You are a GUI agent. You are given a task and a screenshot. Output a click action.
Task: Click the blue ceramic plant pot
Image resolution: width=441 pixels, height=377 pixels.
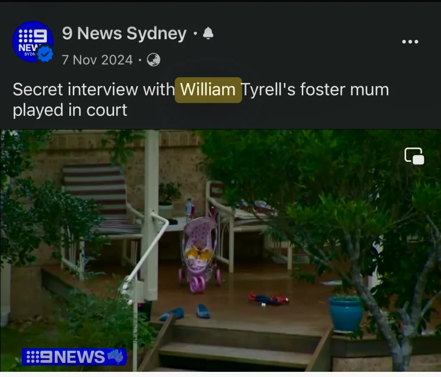(346, 313)
